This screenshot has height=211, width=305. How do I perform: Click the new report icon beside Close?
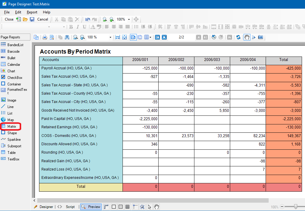[x=18, y=19]
